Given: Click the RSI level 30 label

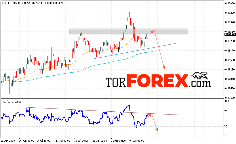Looking at the screenshot, I should click(x=226, y=127).
